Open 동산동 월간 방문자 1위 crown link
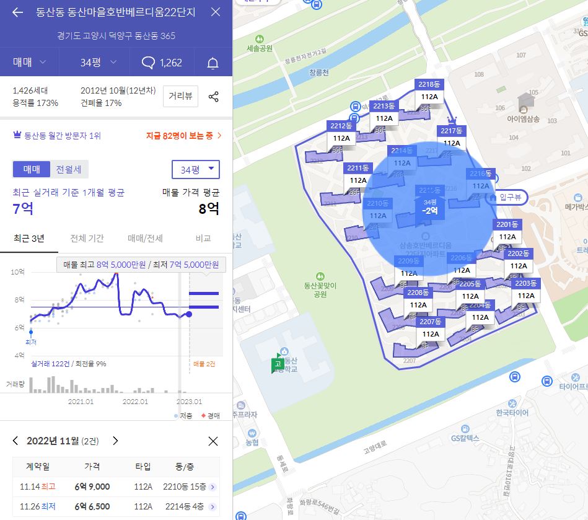This screenshot has width=588, height=520. pyautogui.click(x=56, y=136)
